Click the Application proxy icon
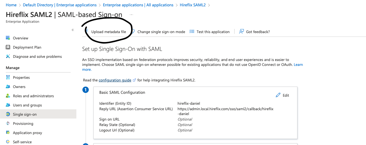366x145 pixels. pos(8,133)
